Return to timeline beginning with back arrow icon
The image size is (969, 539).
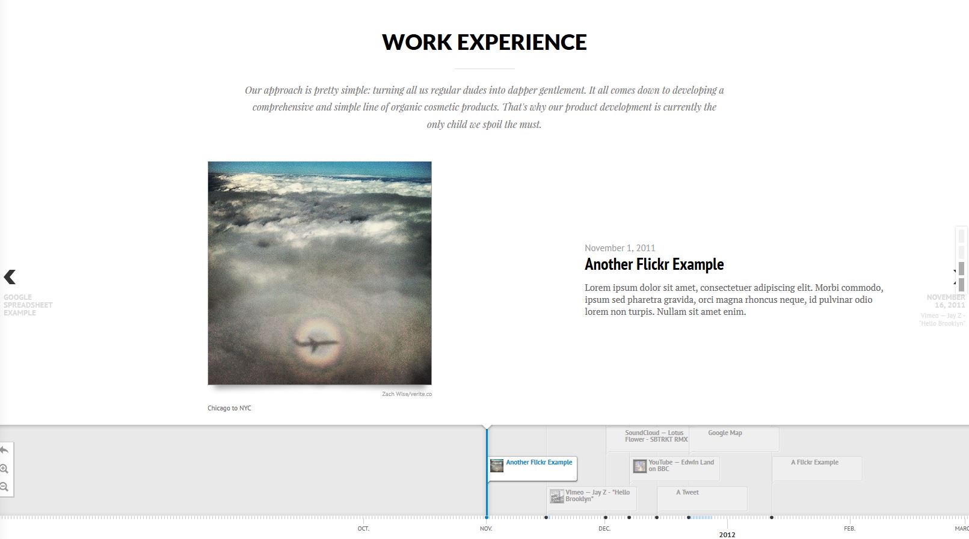point(4,450)
